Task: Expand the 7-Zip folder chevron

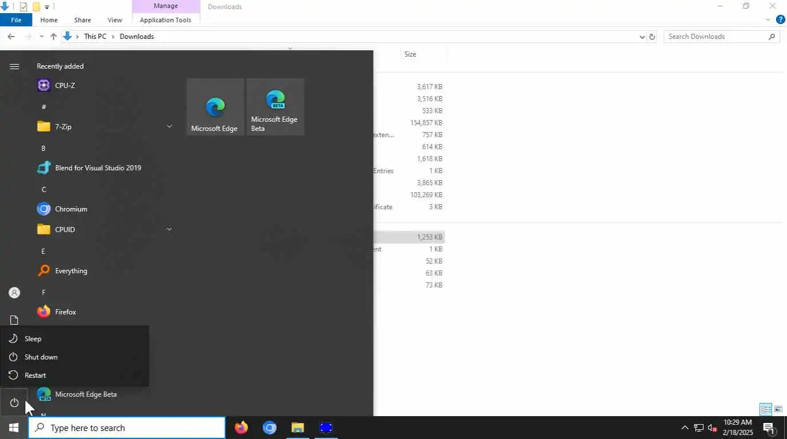Action: (x=169, y=126)
